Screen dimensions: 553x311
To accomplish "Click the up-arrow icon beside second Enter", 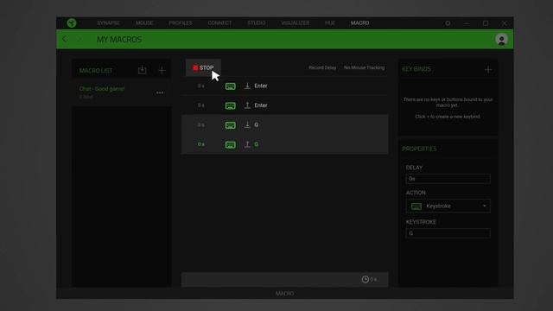I will tap(248, 105).
